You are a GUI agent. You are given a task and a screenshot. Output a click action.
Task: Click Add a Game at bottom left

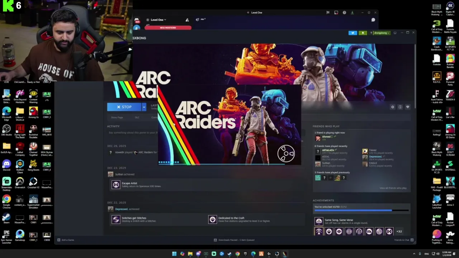pos(66,240)
